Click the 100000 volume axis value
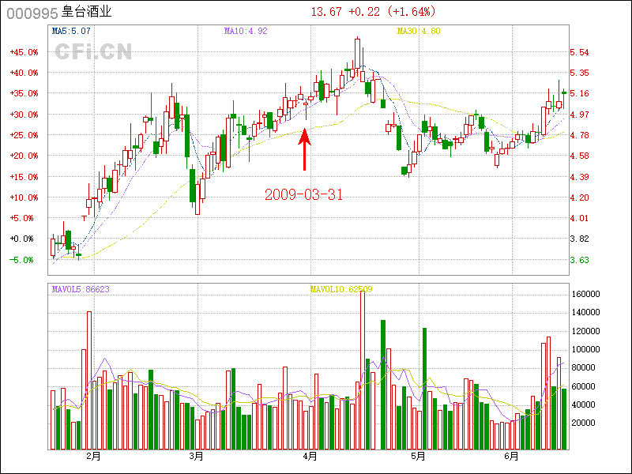The height and width of the screenshot is (474, 632). [x=586, y=349]
